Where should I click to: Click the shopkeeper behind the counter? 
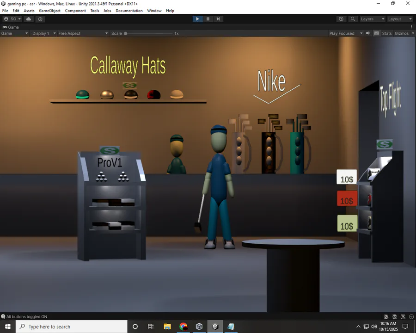[x=177, y=154]
